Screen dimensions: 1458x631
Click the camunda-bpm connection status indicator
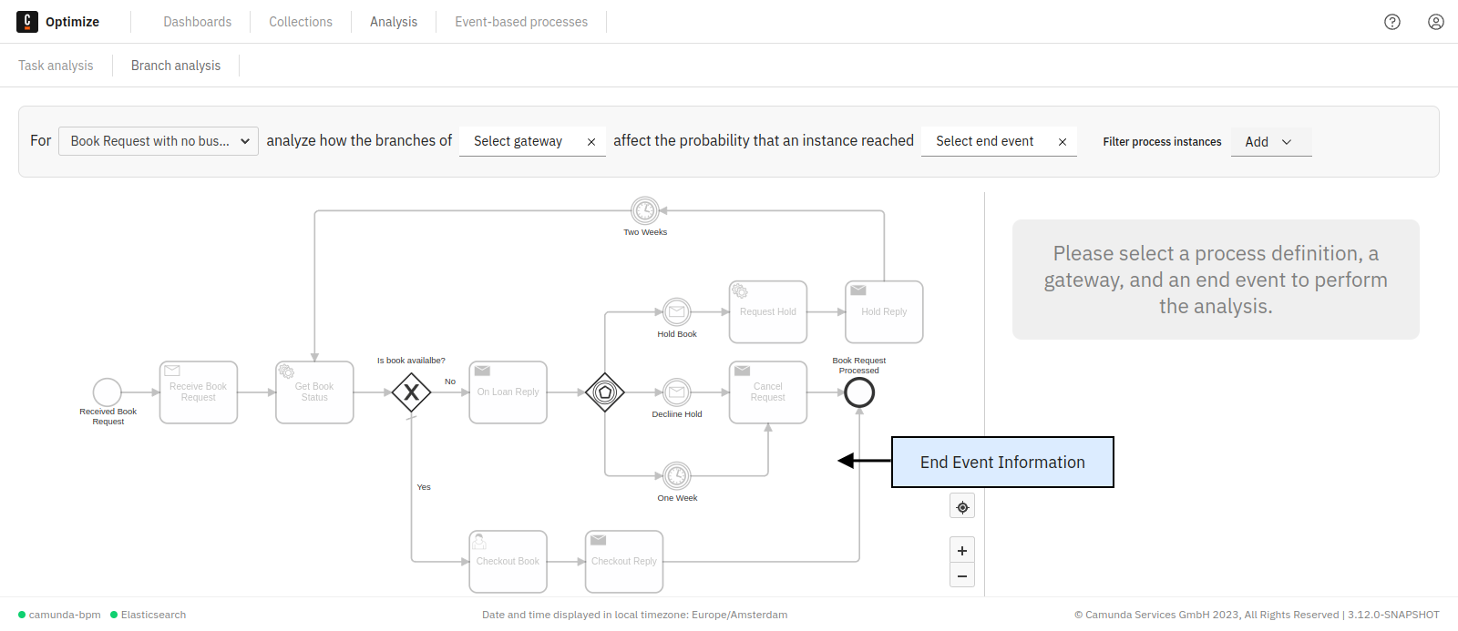pos(58,615)
